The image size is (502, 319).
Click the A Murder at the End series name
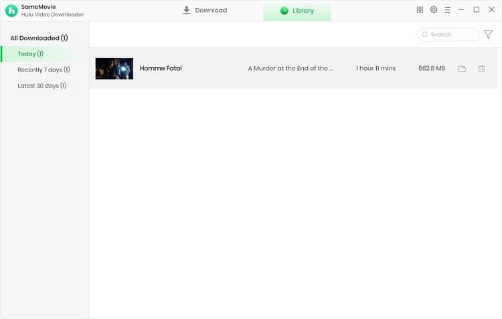[x=290, y=68]
